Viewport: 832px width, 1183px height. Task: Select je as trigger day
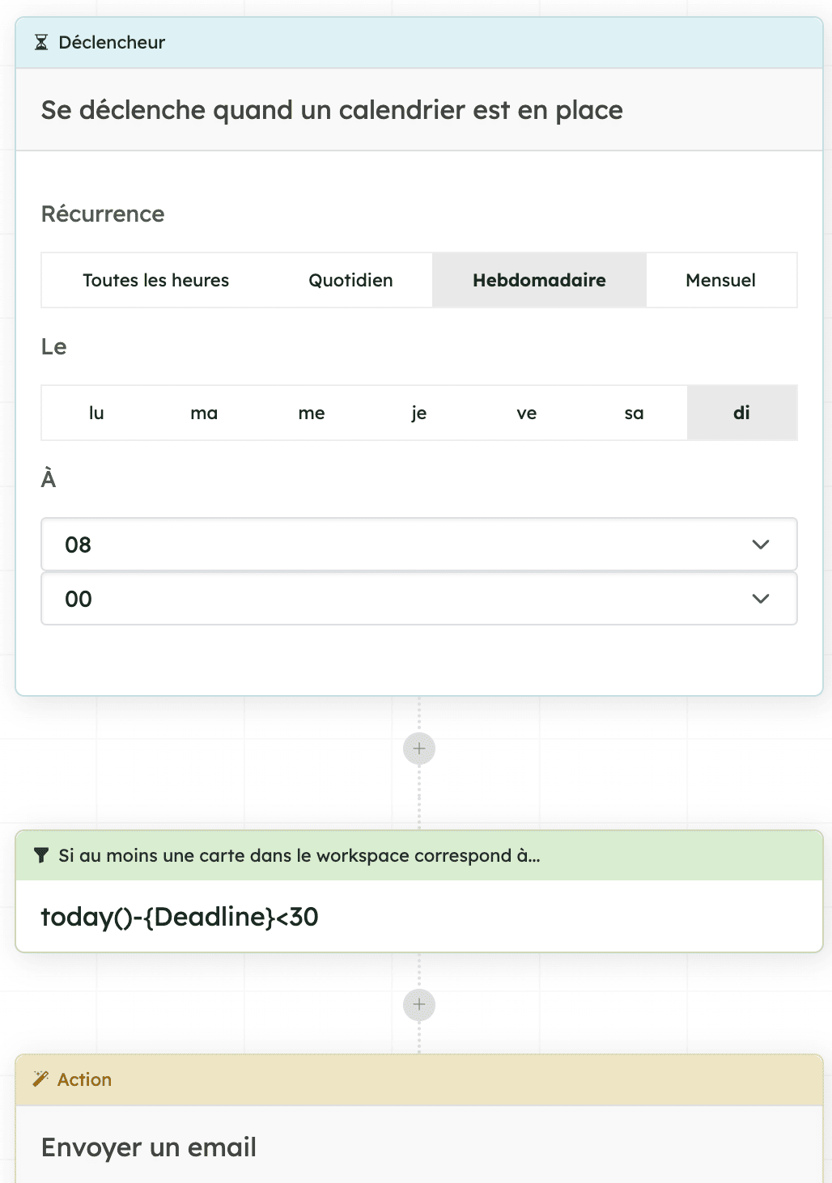click(418, 413)
